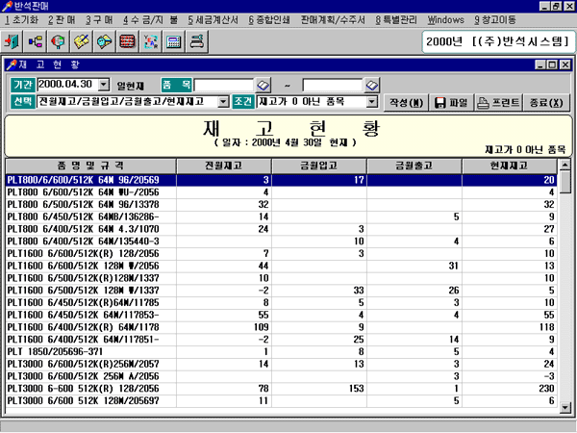Select row PLT1600 6/500/512K 128M W/1337
This screenshot has width=577, height=433.
click(282, 291)
